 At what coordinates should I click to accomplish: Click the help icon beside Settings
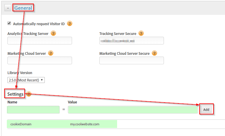coord(29,94)
